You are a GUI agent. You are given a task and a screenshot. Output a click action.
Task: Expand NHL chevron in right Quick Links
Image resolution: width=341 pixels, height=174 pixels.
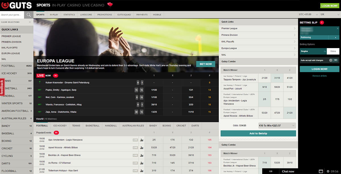pos(294,55)
